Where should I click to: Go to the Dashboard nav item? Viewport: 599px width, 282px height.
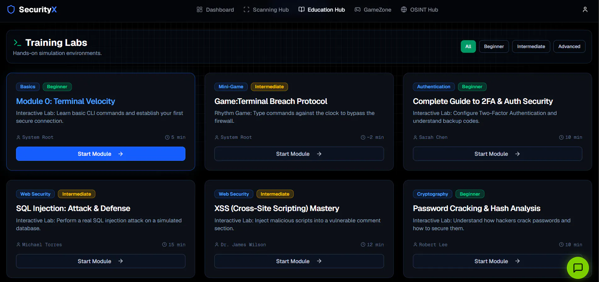point(215,9)
